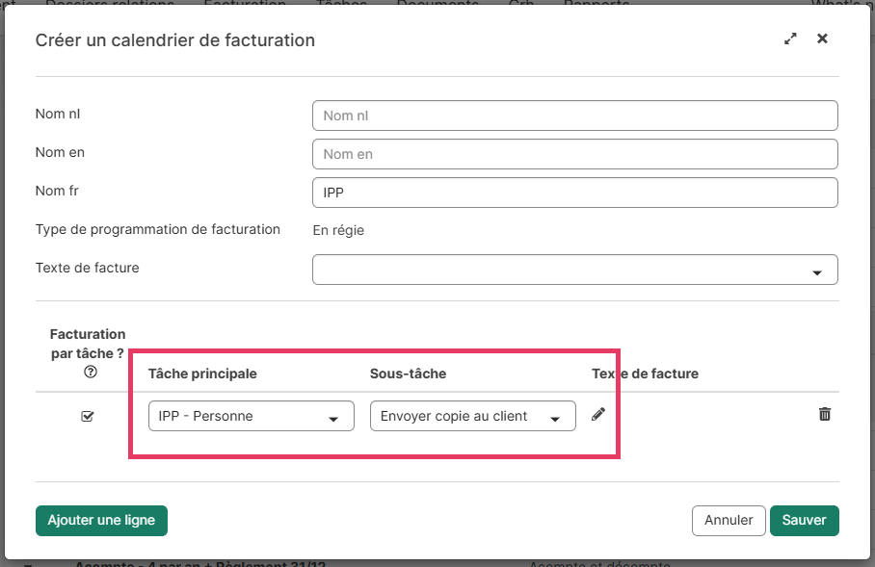This screenshot has height=567, width=875.
Task: Expand the dialog to full screen
Action: 790,39
